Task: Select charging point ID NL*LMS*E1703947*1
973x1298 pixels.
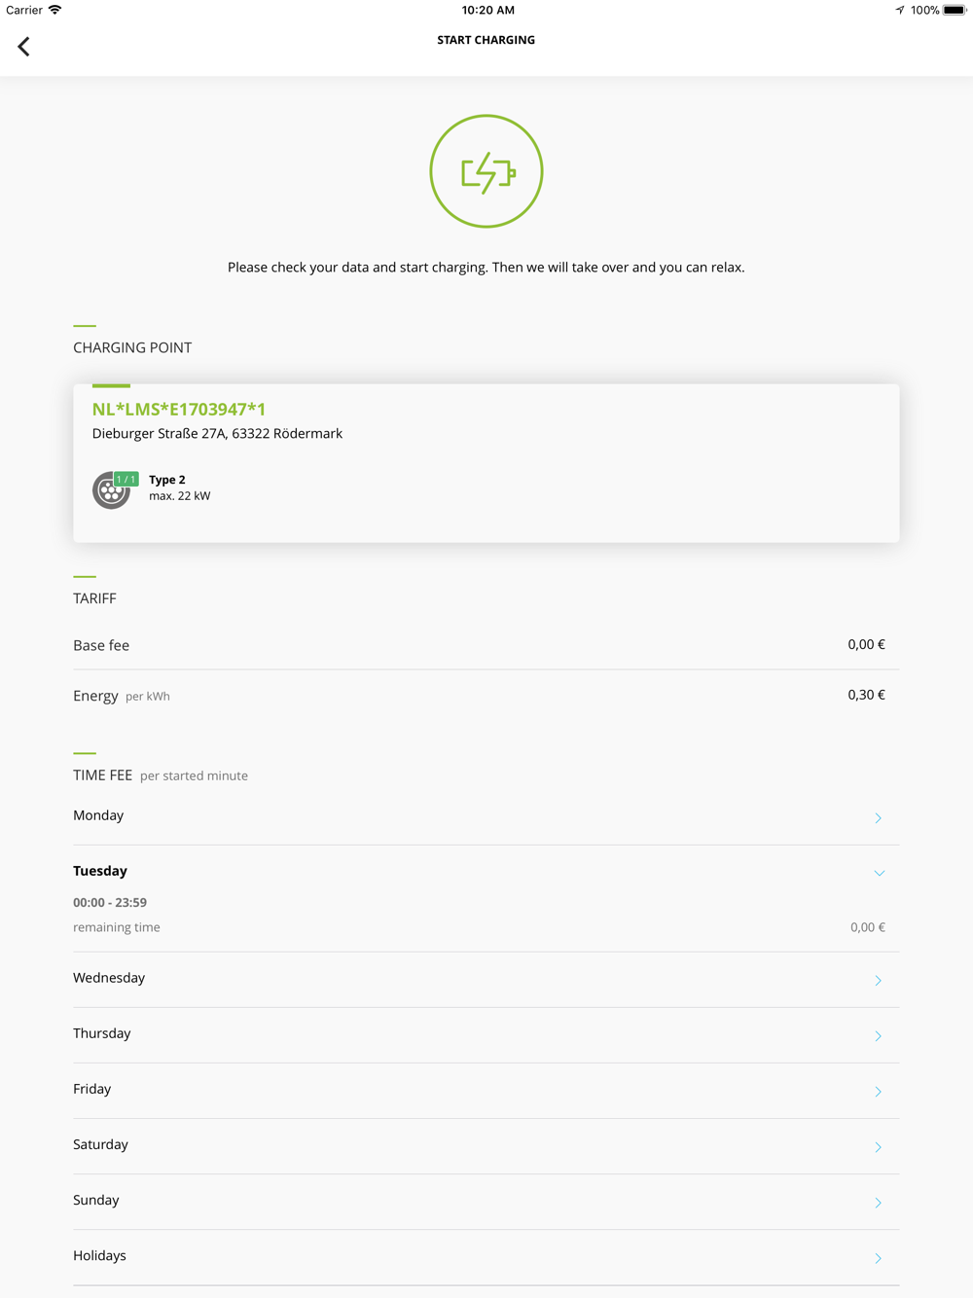Action: tap(179, 410)
